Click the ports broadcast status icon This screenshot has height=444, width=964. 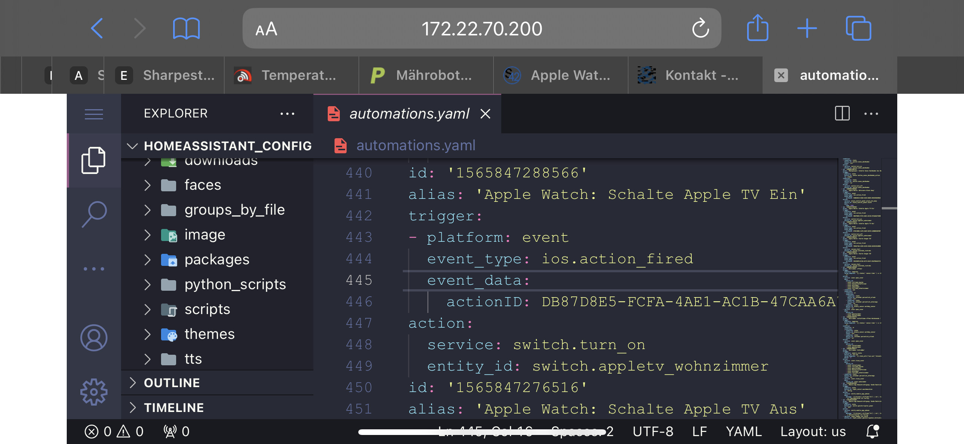[x=176, y=432]
